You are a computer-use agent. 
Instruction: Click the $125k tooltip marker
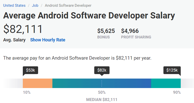tap(172, 70)
